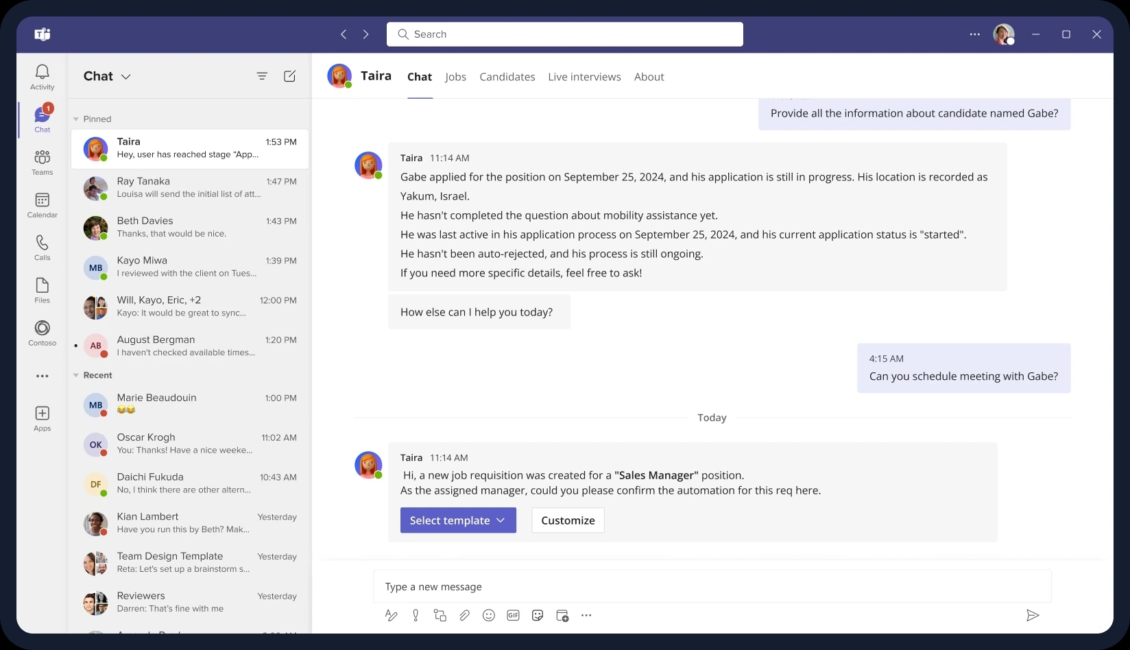The width and height of the screenshot is (1130, 650).
Task: Open chat list filter icon
Action: click(x=262, y=76)
